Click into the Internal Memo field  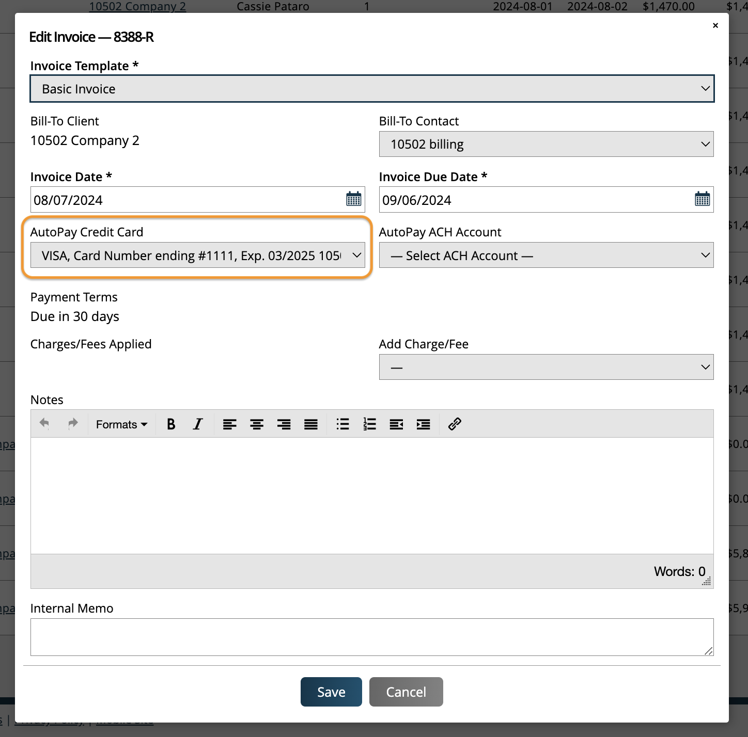(x=371, y=637)
